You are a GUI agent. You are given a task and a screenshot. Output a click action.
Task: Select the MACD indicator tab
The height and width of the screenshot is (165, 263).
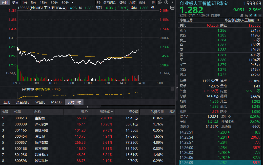pyautogui.click(x=56, y=102)
